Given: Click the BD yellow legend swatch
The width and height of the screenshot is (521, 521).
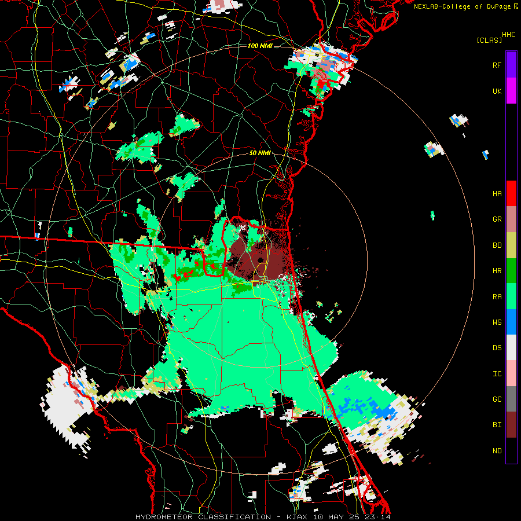Looking at the screenshot, I should [511, 245].
